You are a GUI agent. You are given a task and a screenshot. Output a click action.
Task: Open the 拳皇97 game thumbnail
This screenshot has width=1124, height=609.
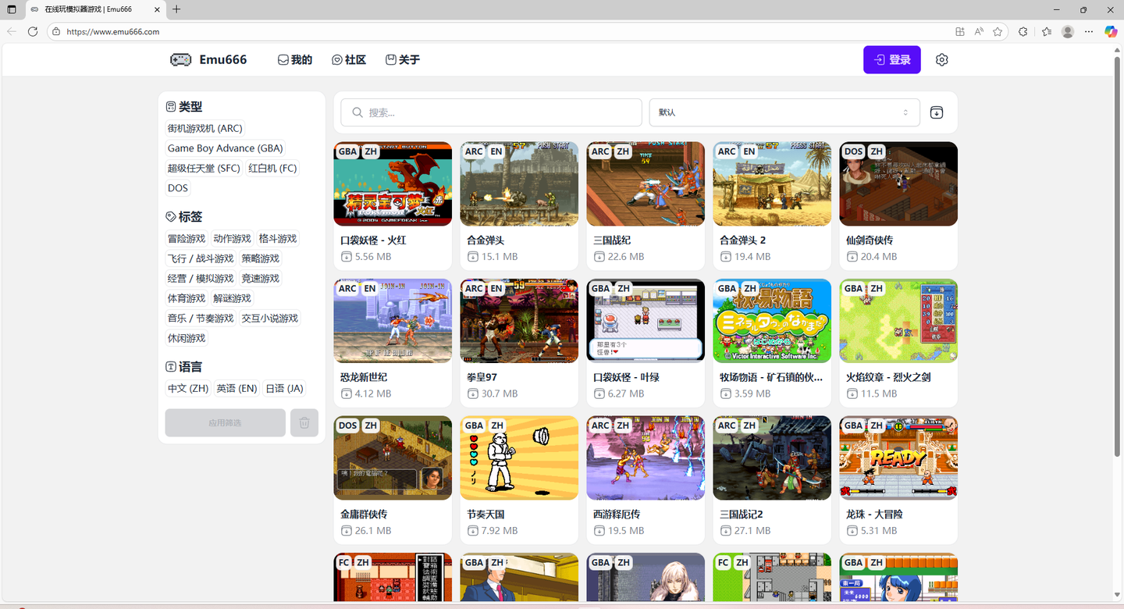[519, 321]
